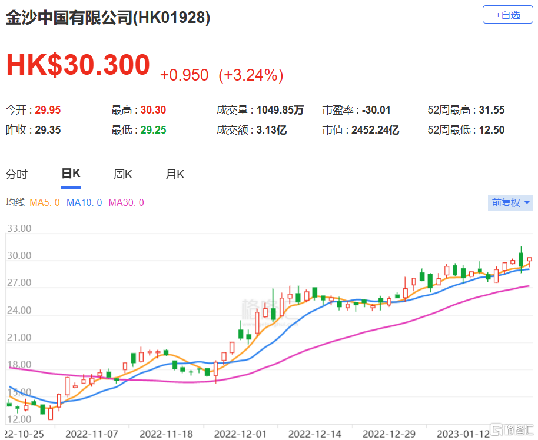This screenshot has width=538, height=440.
Task: Toggle the pink MA30 indicator label
Action: point(126,203)
